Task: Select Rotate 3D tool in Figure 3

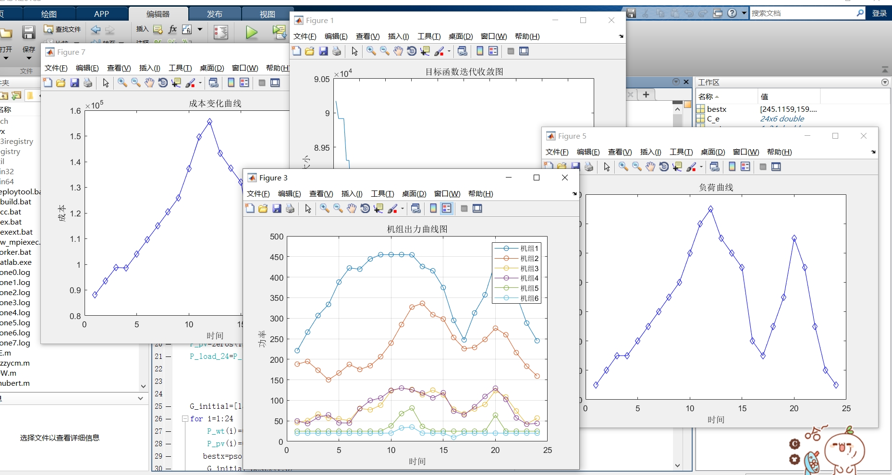Action: [365, 208]
